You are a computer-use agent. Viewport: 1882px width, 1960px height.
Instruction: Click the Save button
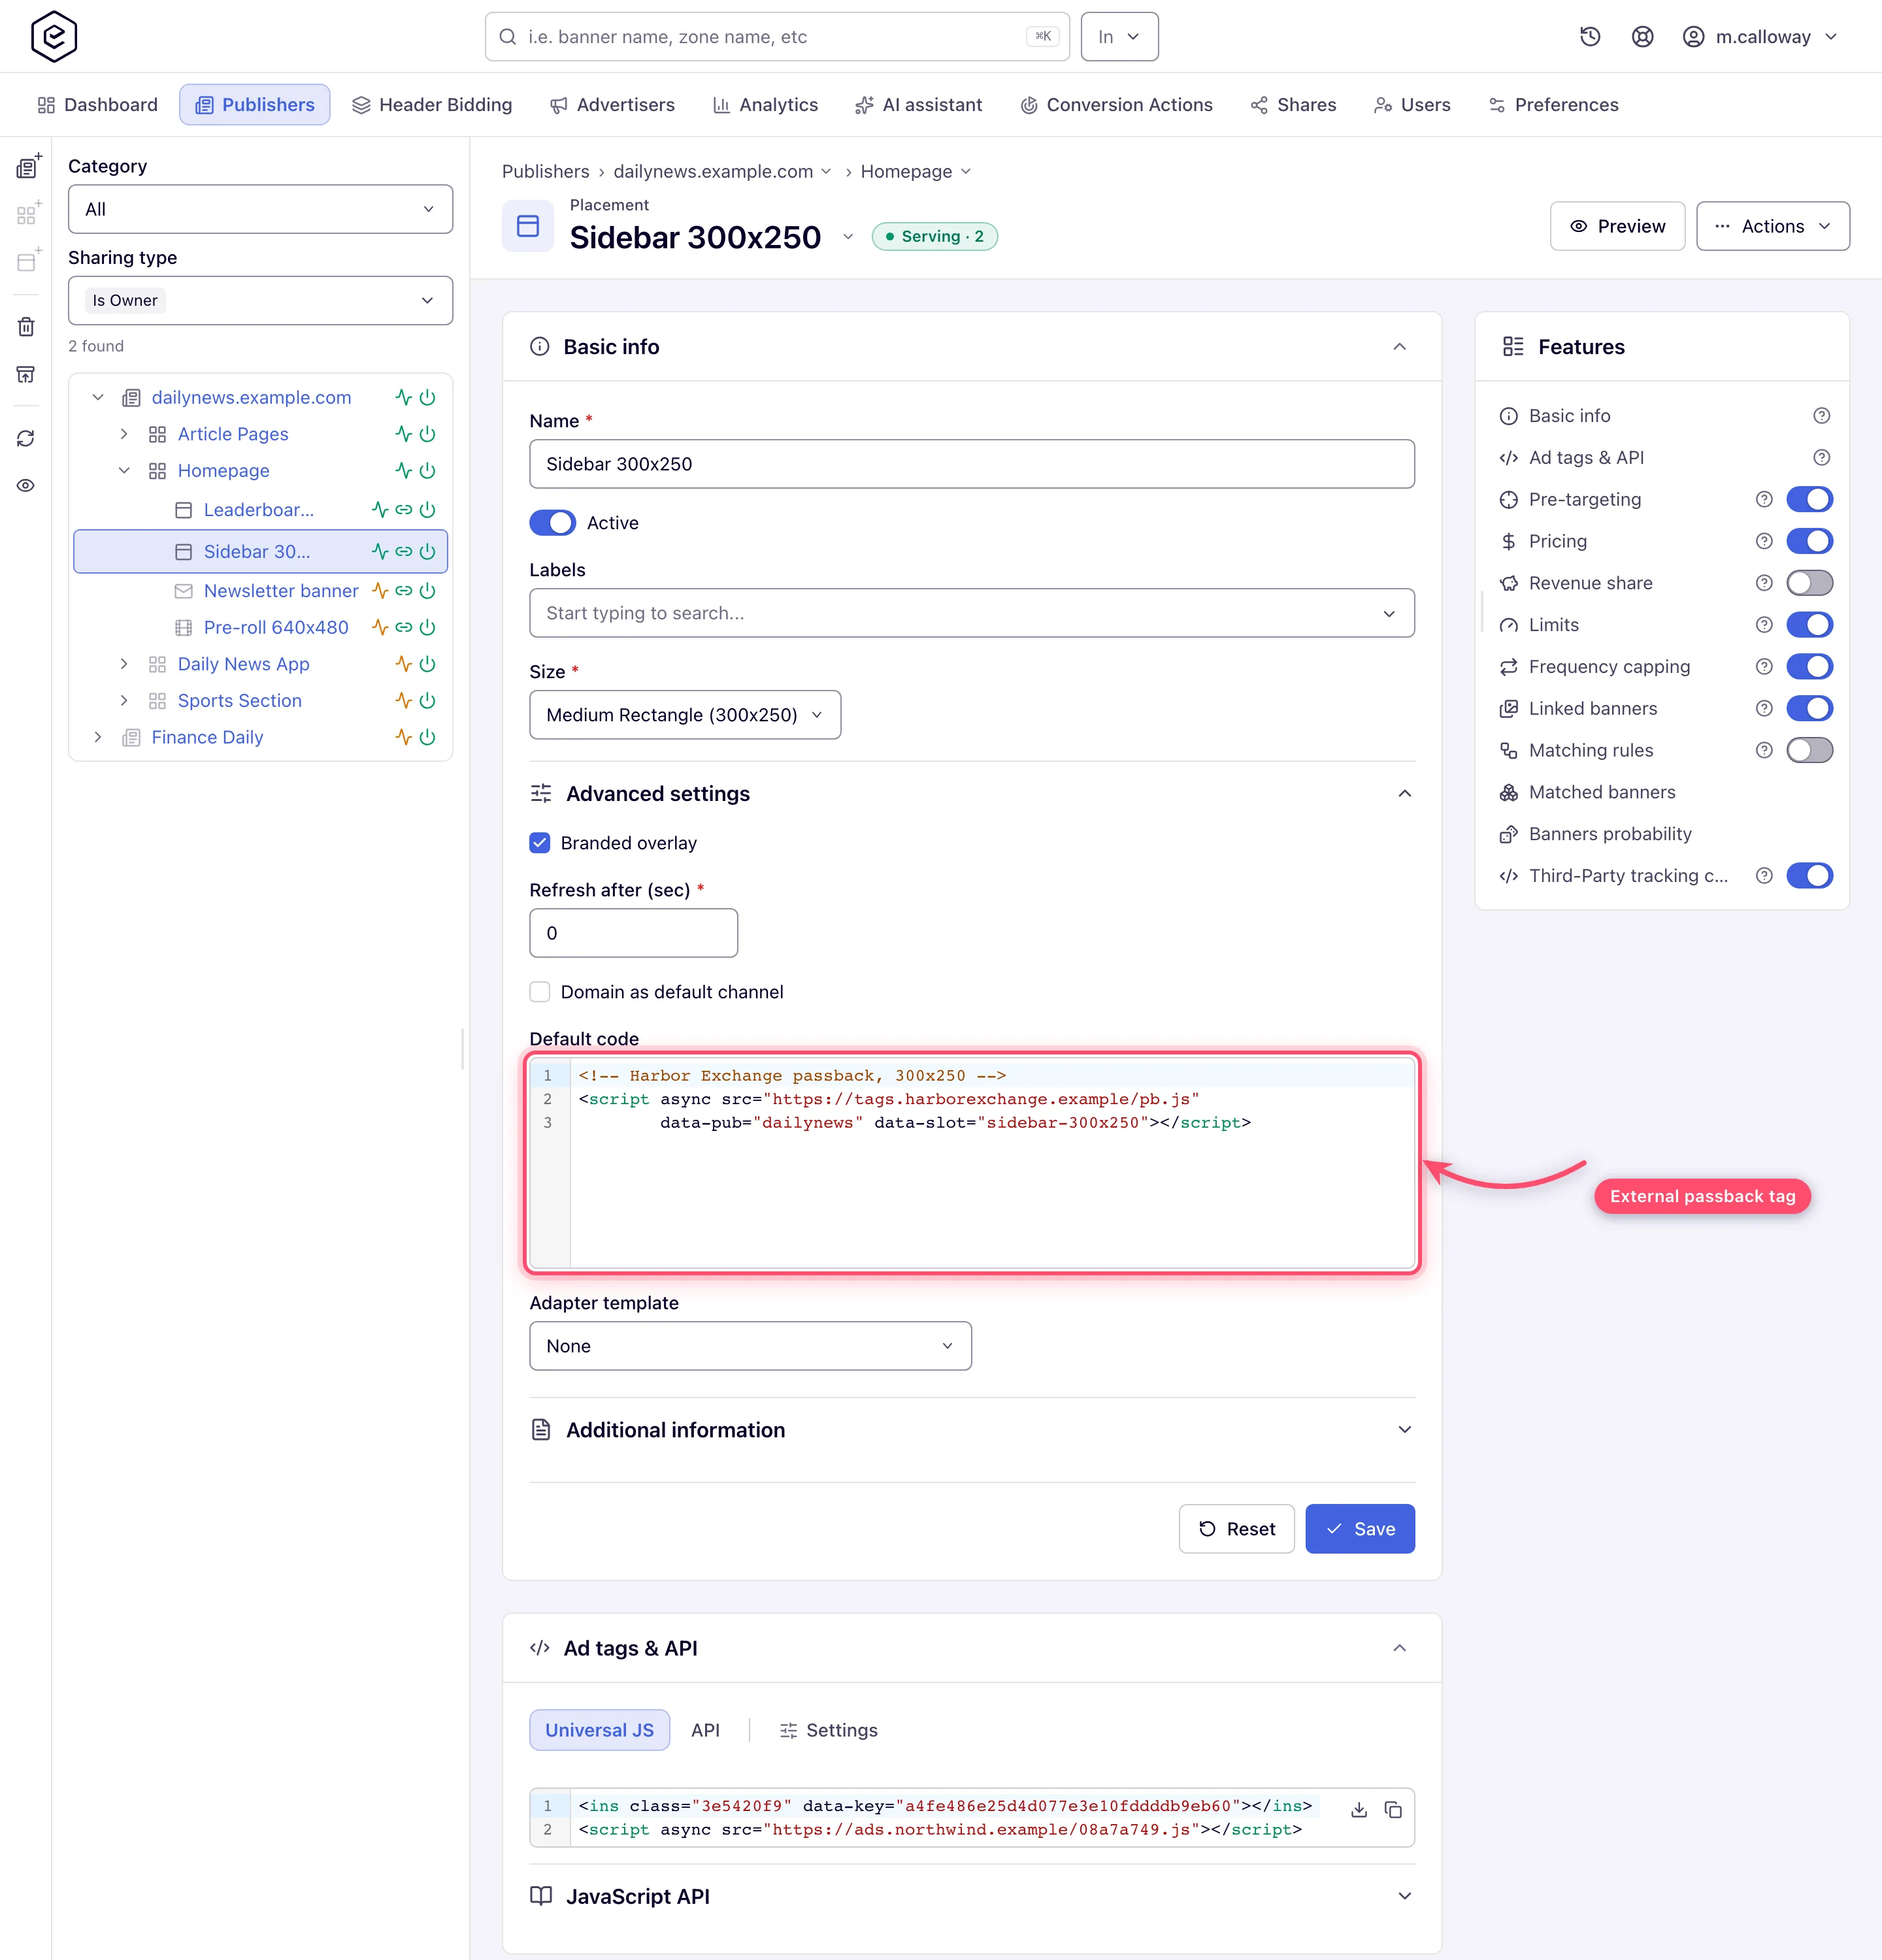coord(1360,1529)
